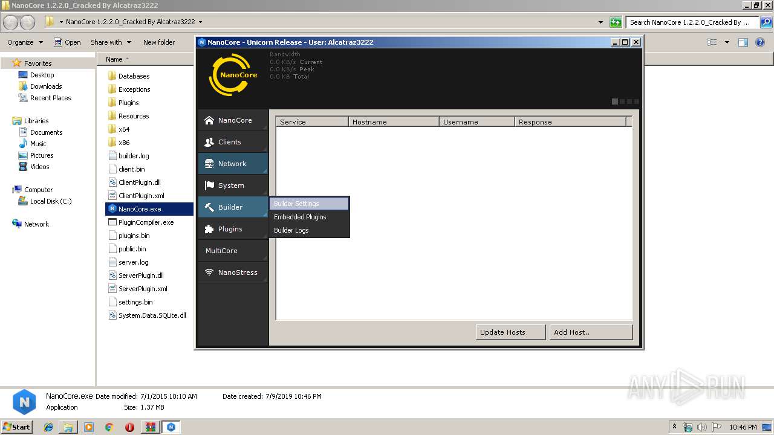Open the Windows Start menu
The image size is (774, 435).
click(16, 427)
